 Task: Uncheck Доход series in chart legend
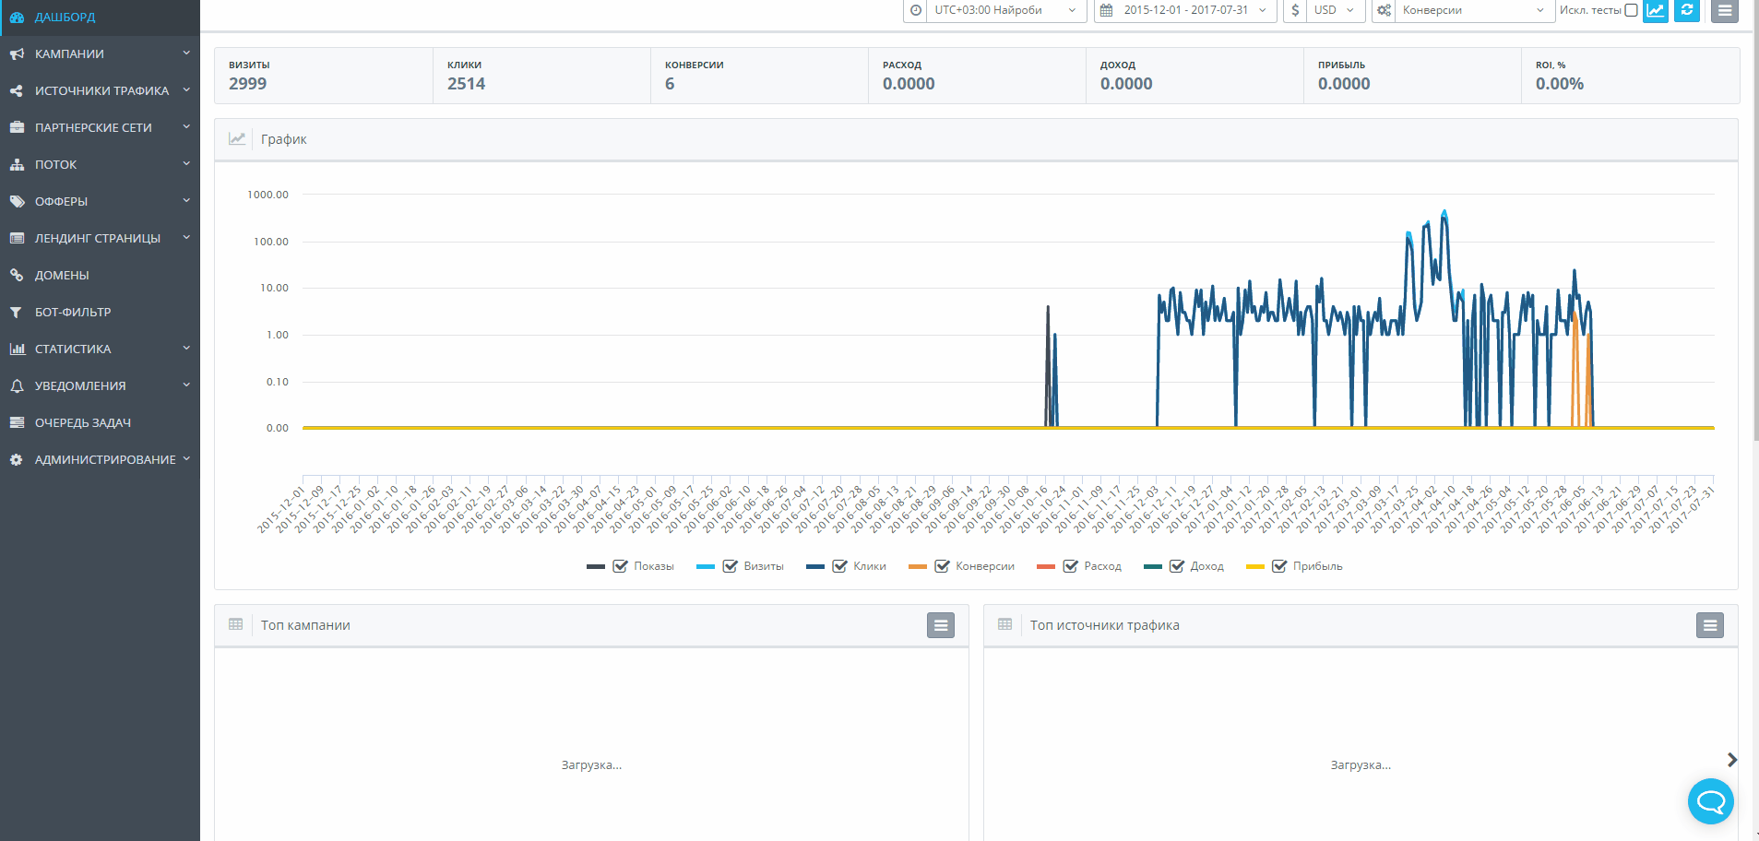click(x=1177, y=566)
